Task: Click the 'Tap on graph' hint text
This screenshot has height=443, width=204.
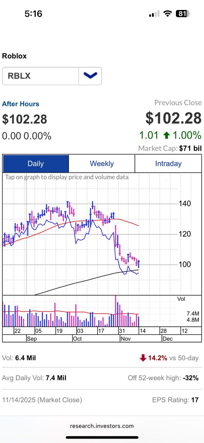Action: [67, 177]
